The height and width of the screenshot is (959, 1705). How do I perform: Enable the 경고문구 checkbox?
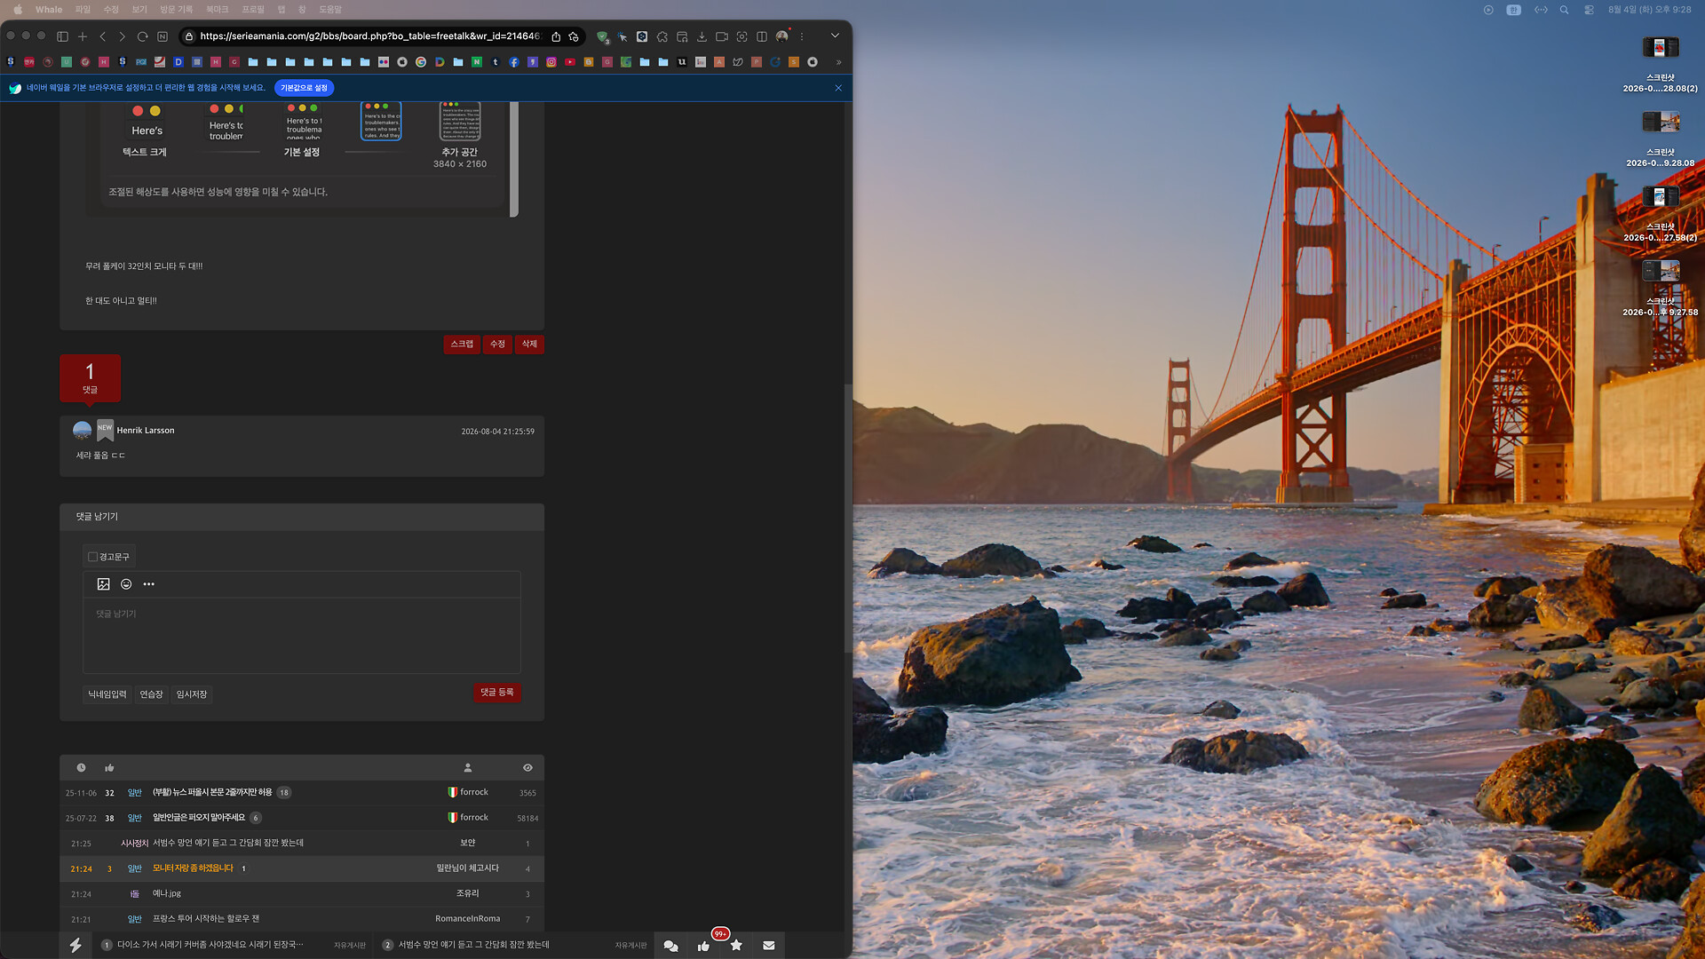click(92, 558)
